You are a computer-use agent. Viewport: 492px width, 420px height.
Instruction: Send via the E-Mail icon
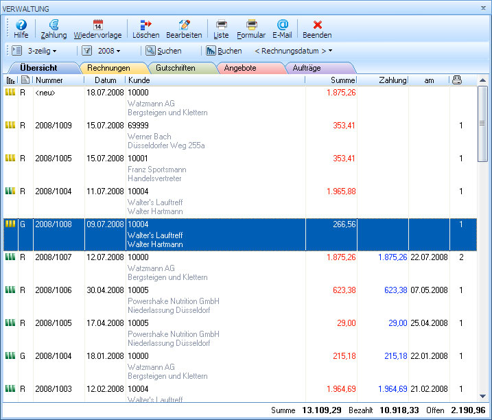click(x=283, y=25)
